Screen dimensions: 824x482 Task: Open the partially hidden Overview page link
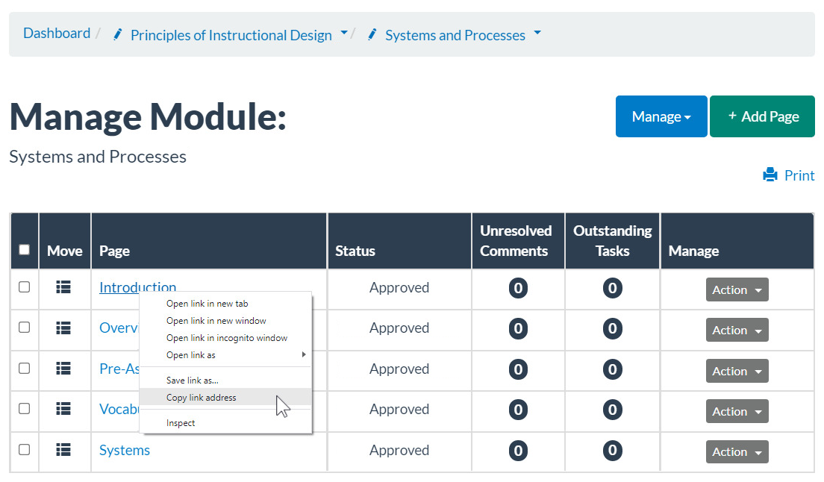click(x=119, y=328)
